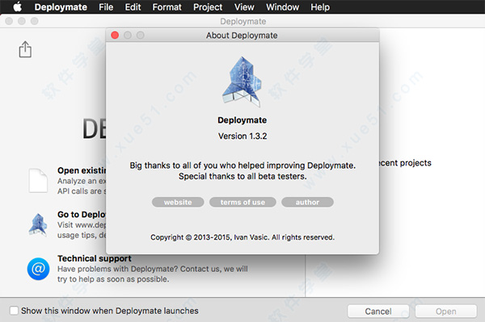
Task: Open the Deploymate application menu
Action: point(61,6)
